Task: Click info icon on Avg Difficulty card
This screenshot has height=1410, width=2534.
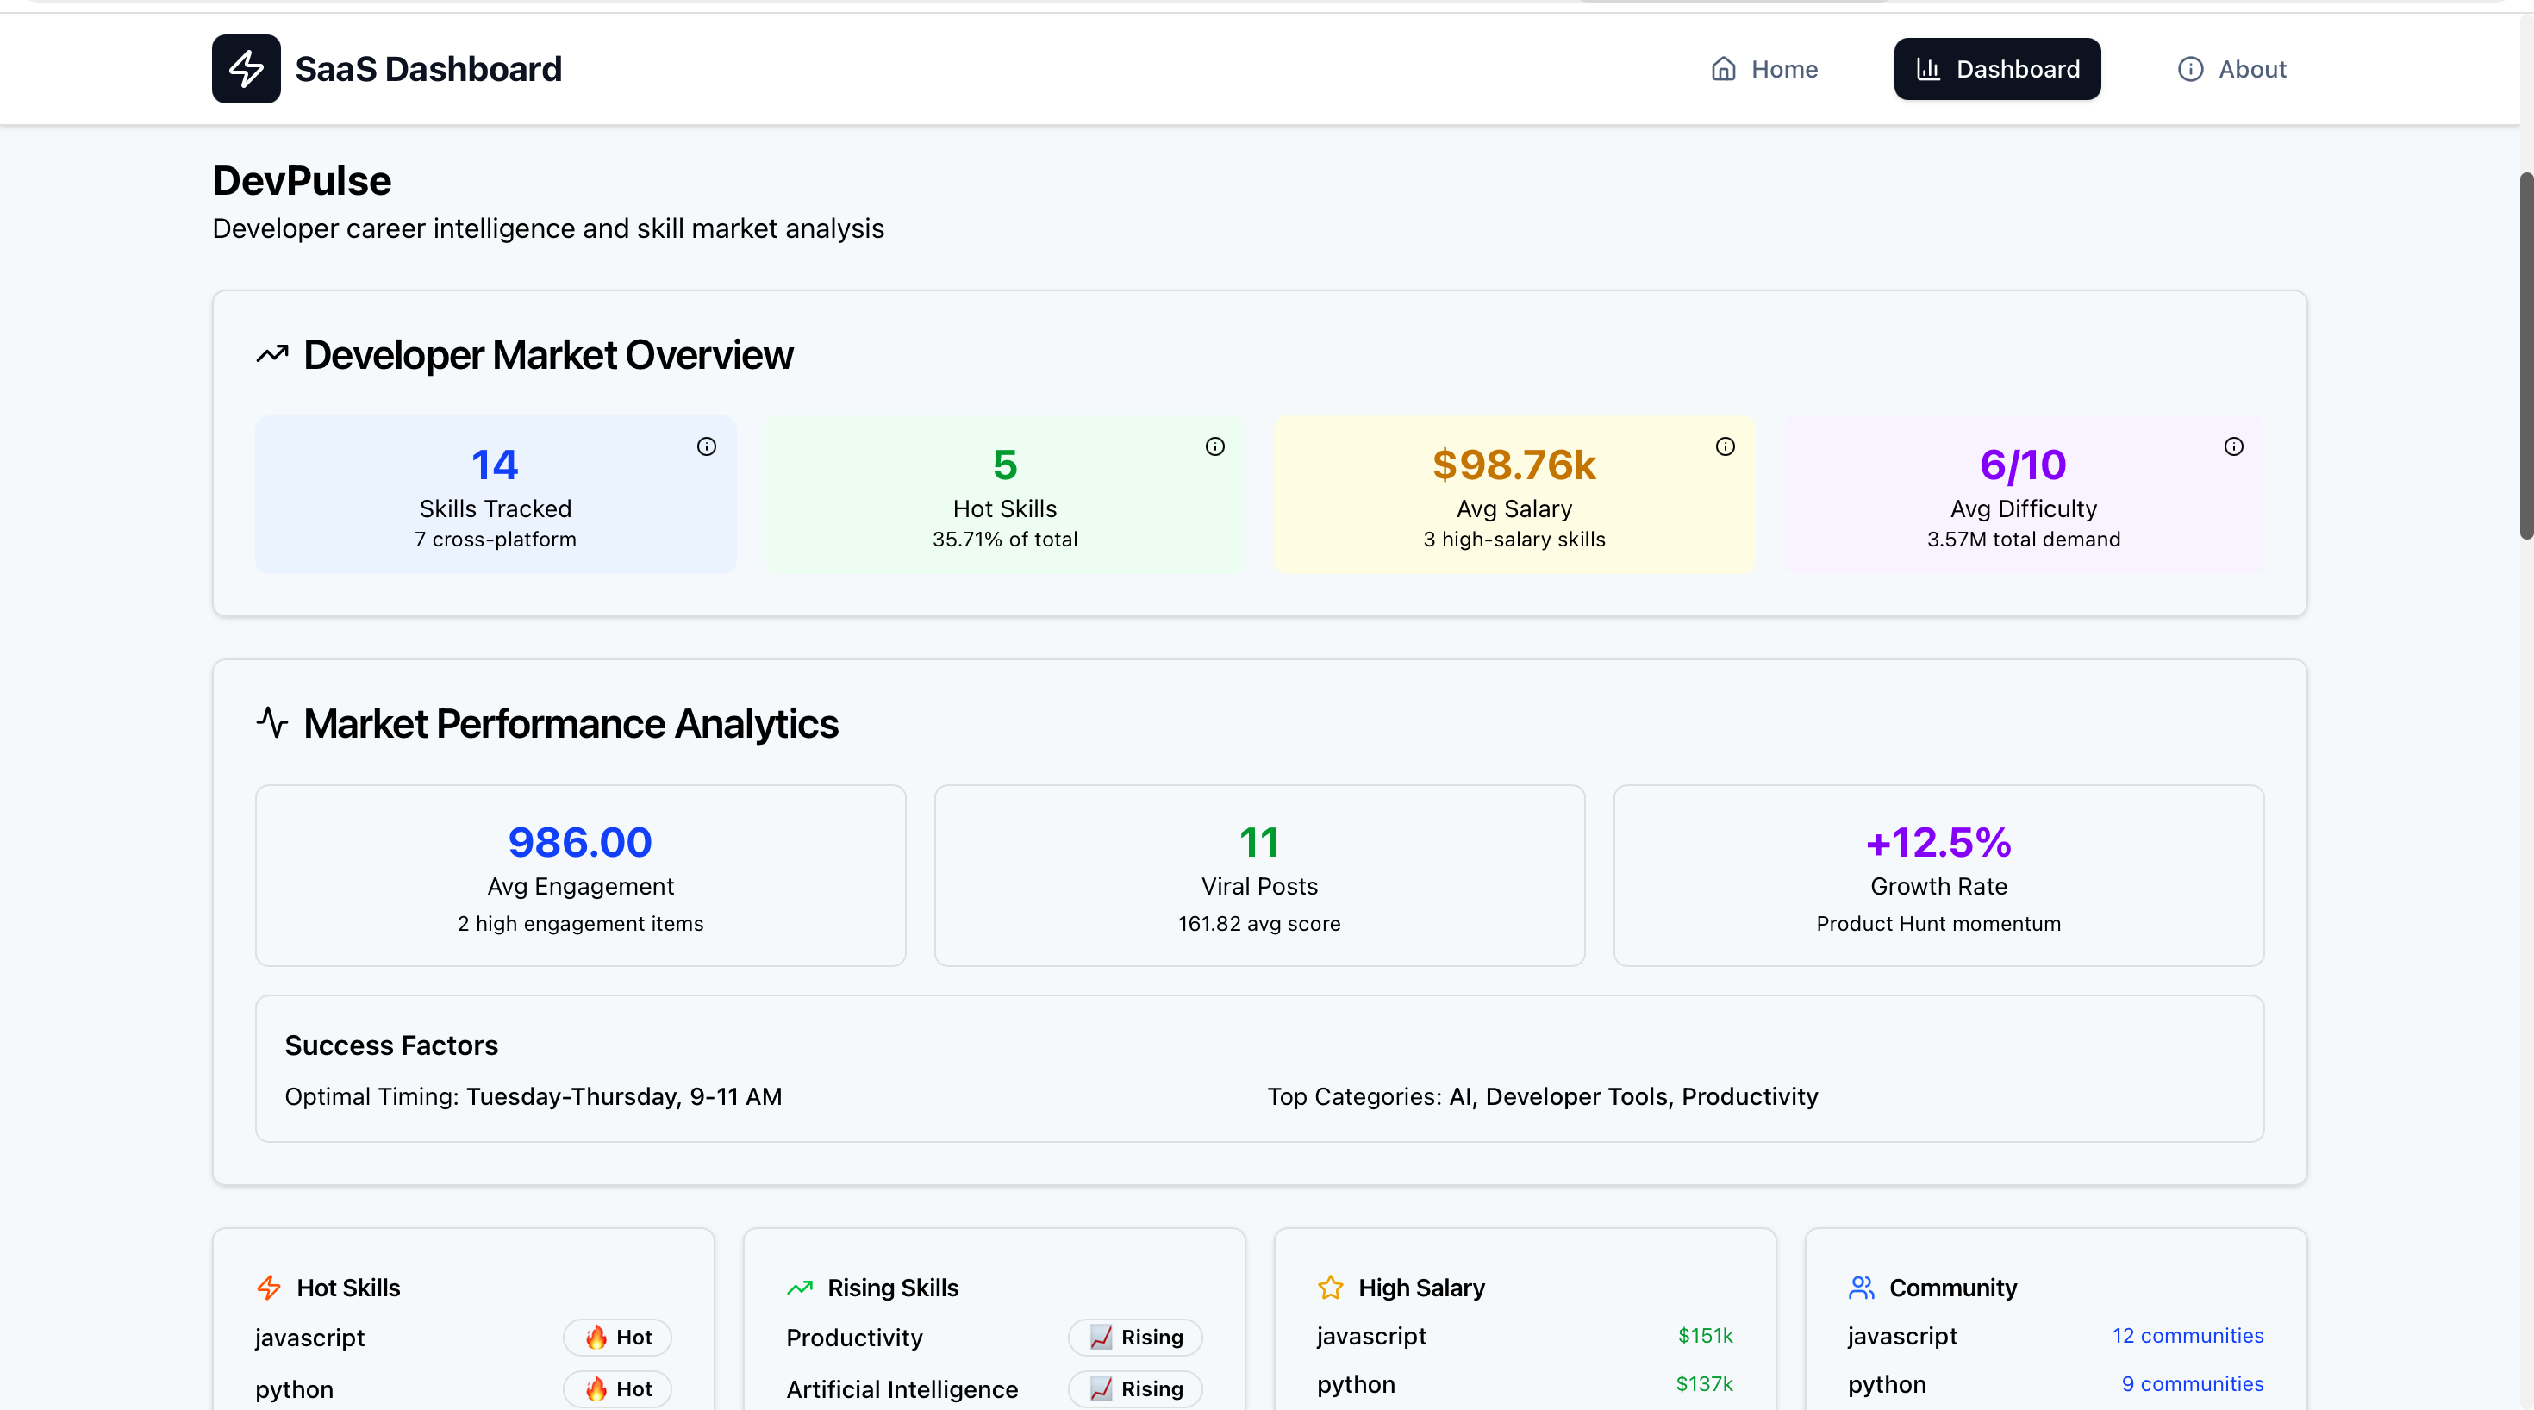Action: tap(2234, 446)
